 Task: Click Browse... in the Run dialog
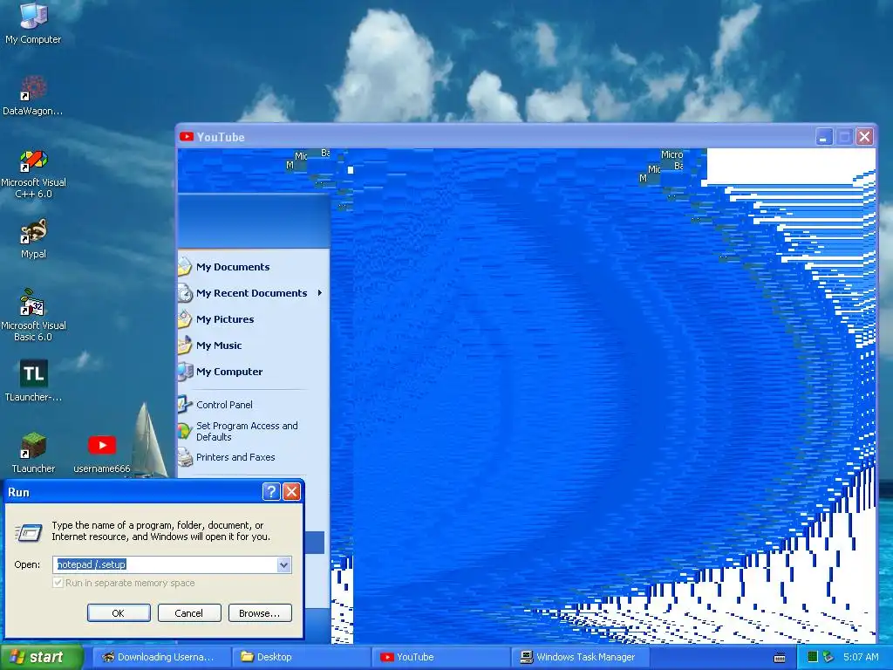[x=260, y=613]
